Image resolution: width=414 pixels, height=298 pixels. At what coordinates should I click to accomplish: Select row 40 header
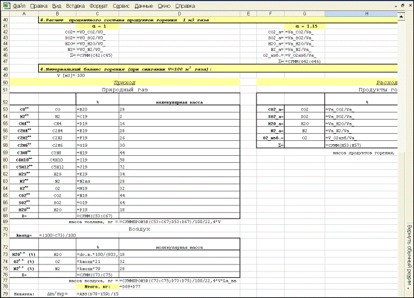5,20
